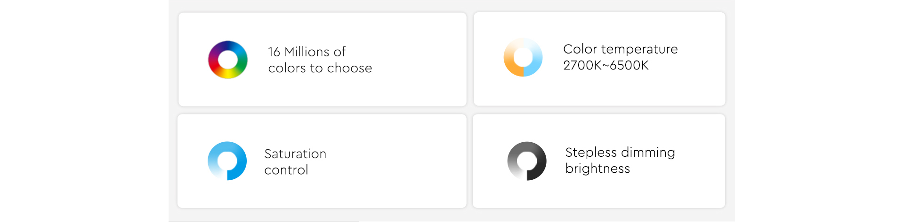The image size is (904, 222).
Task: Click the word "brightness"
Action: tap(597, 168)
